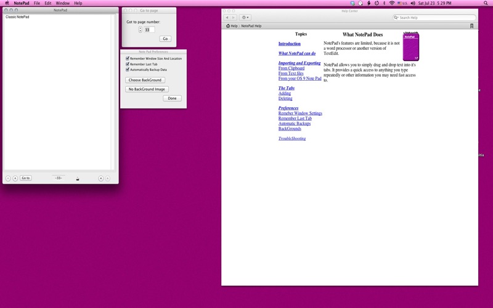This screenshot has width=493, height=308.
Task: Click the Choose BackGround button
Action: tap(145, 80)
